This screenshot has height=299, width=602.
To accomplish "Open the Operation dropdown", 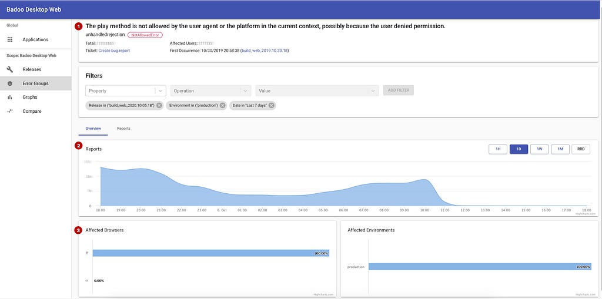I will [x=211, y=91].
